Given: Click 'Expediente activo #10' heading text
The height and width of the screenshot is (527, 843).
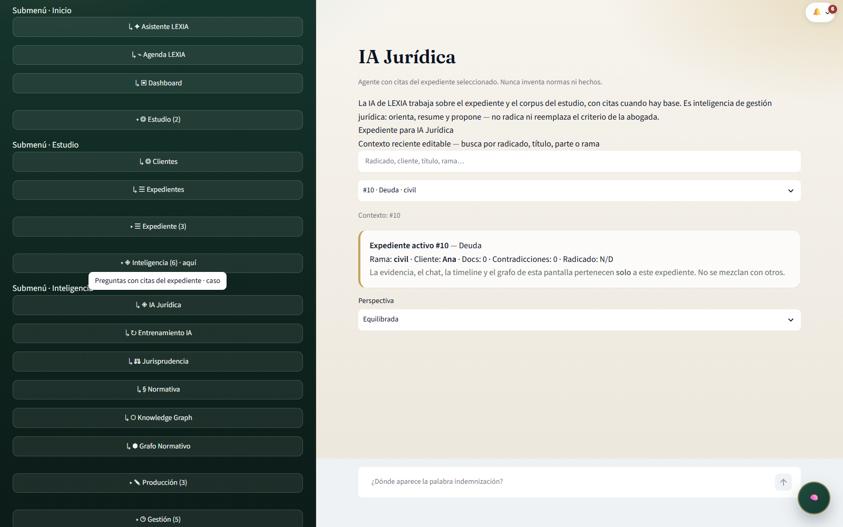Looking at the screenshot, I should (409, 246).
